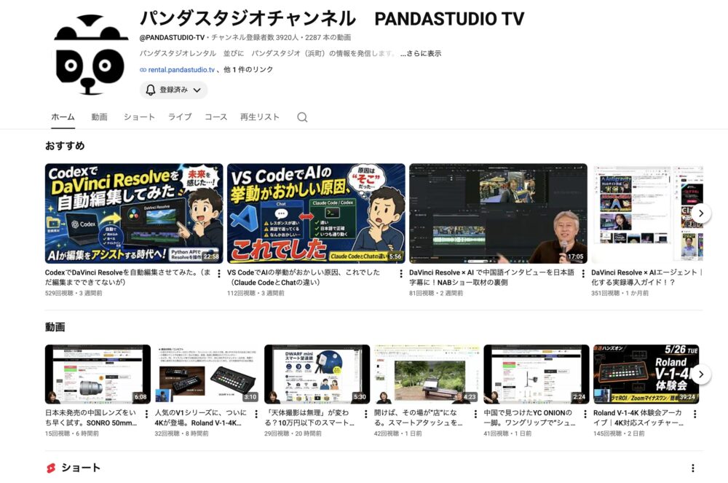Image resolution: width=728 pixels, height=483 pixels.
Task: Click title 中国で見つけたYC ONIONの一脚
Action: click(529, 417)
